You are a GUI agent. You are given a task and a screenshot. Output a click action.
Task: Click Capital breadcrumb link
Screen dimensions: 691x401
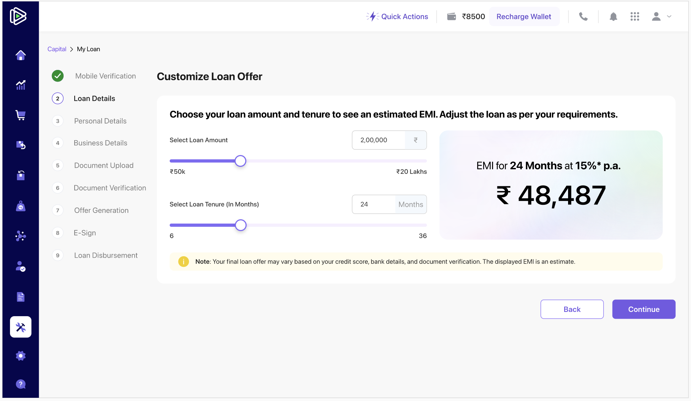coord(57,49)
